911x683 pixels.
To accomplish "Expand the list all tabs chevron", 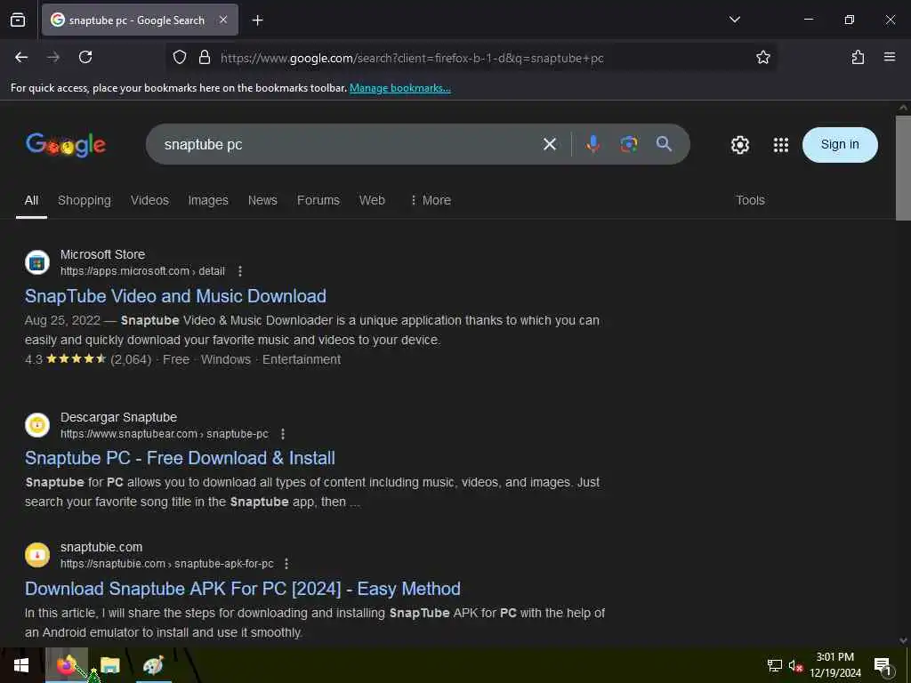I will [x=734, y=20].
